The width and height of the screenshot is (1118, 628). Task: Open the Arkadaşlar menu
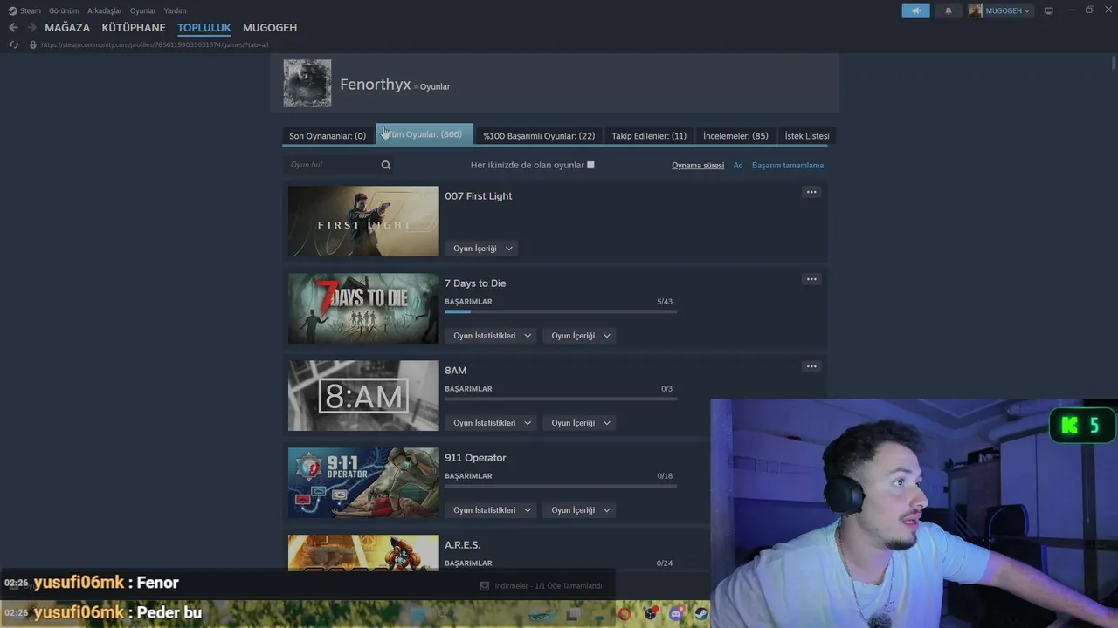[105, 10]
